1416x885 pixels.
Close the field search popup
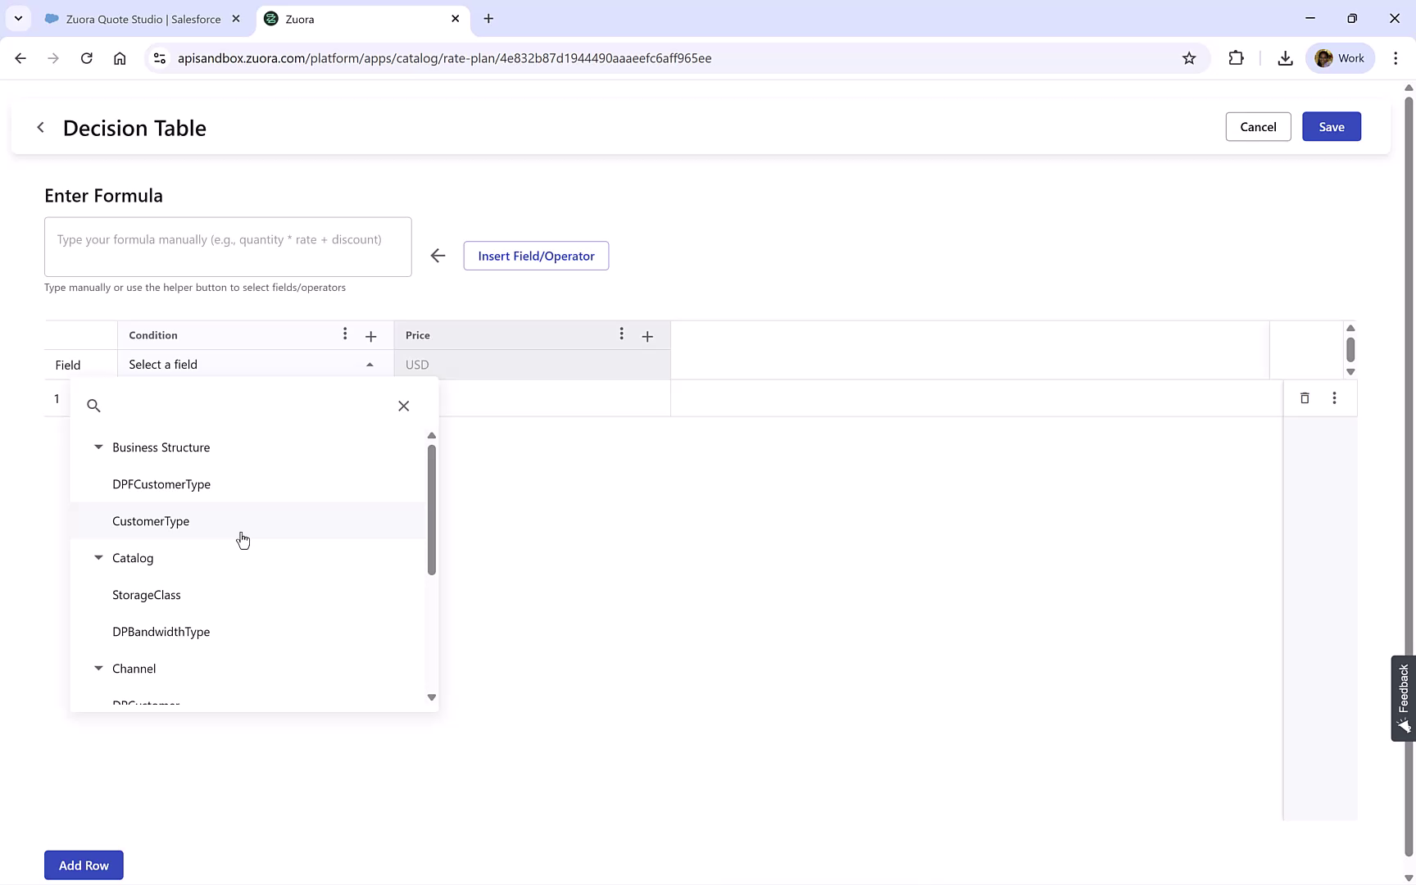click(403, 406)
